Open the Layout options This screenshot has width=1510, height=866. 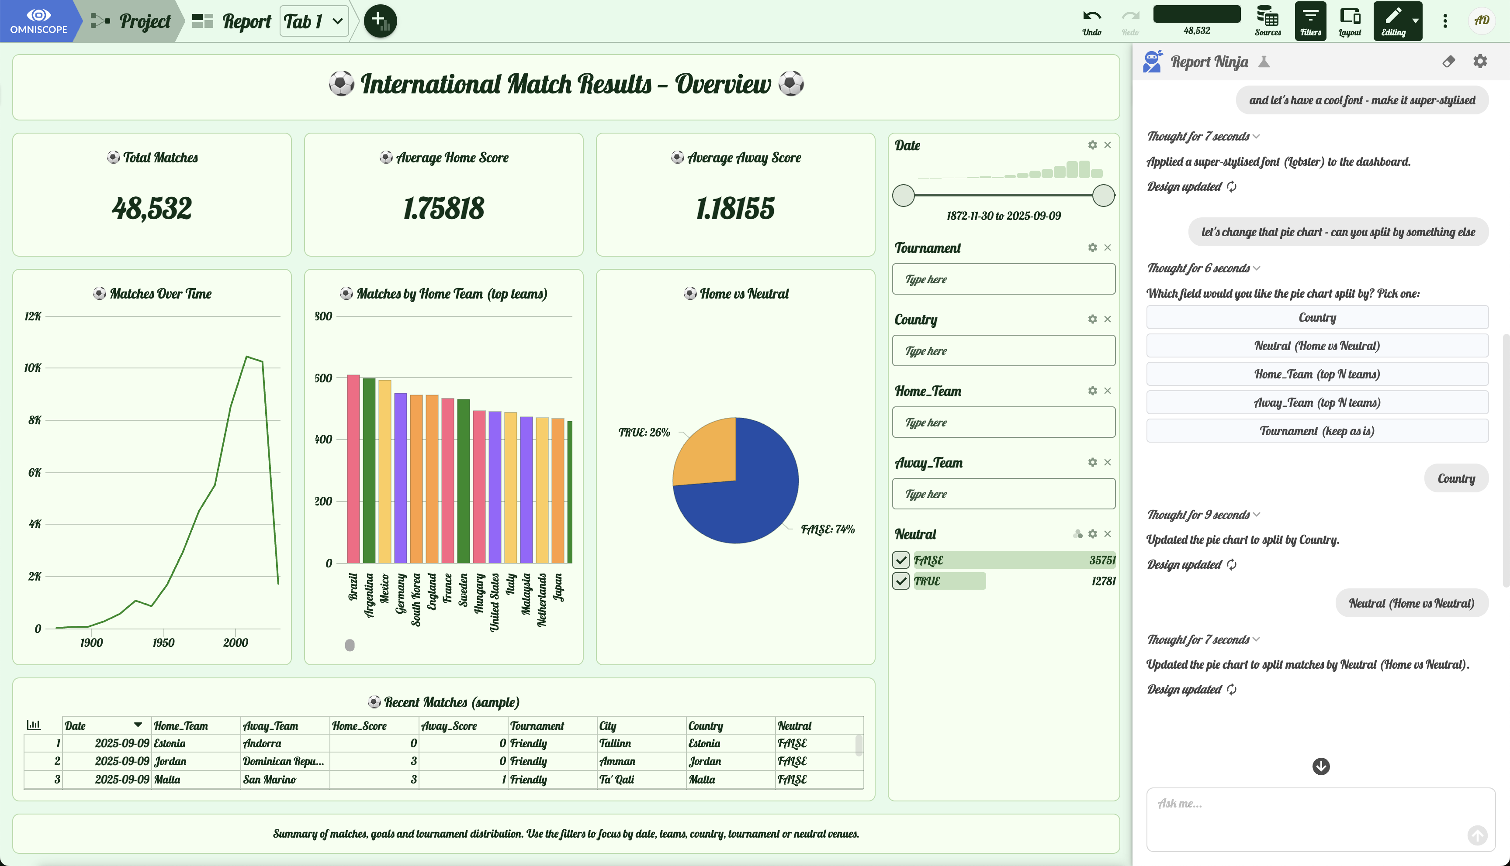click(1349, 21)
